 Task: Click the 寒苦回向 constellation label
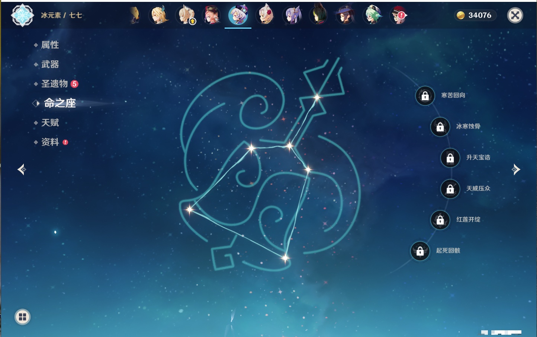(453, 95)
